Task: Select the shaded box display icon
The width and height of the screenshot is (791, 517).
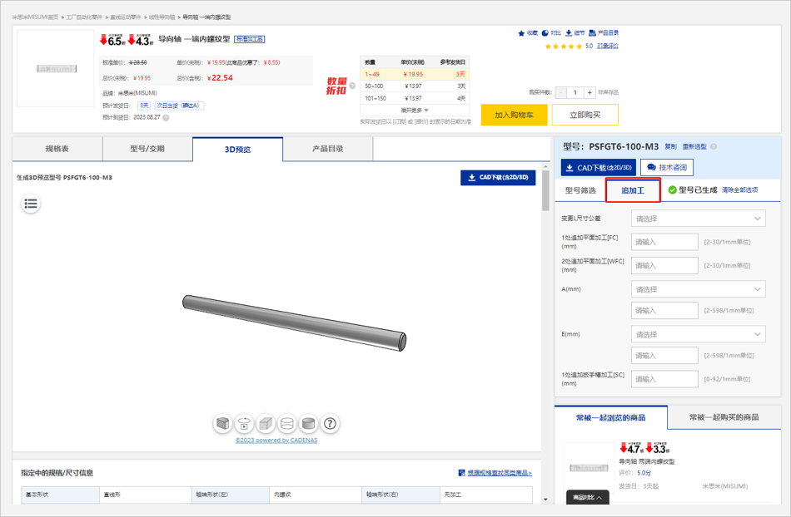Action: coord(266,424)
